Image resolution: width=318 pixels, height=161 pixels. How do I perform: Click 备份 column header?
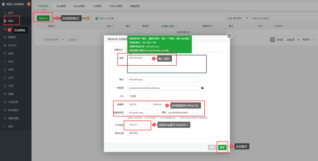point(128,26)
